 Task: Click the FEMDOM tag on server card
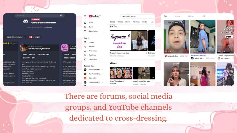pos(32,55)
